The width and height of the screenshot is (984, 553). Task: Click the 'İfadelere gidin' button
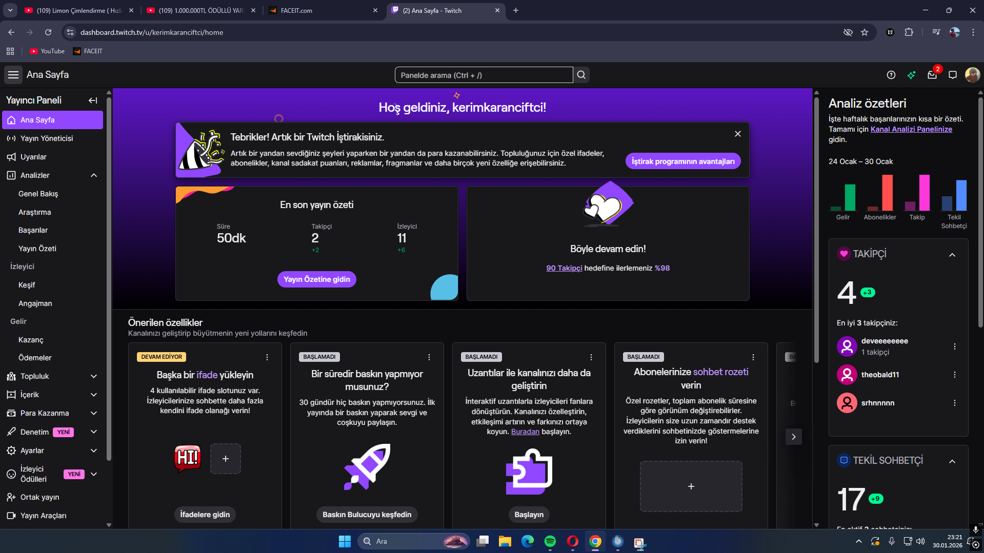pyautogui.click(x=205, y=515)
